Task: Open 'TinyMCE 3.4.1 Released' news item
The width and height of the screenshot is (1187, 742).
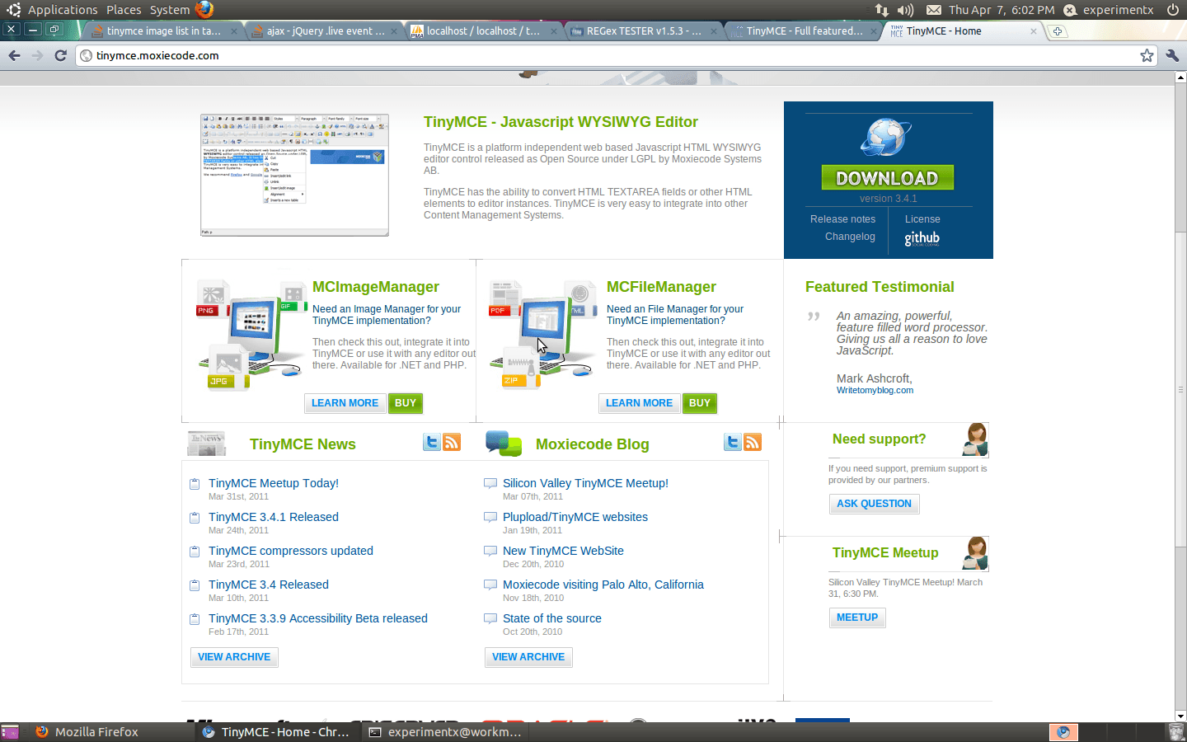Action: pos(274,517)
